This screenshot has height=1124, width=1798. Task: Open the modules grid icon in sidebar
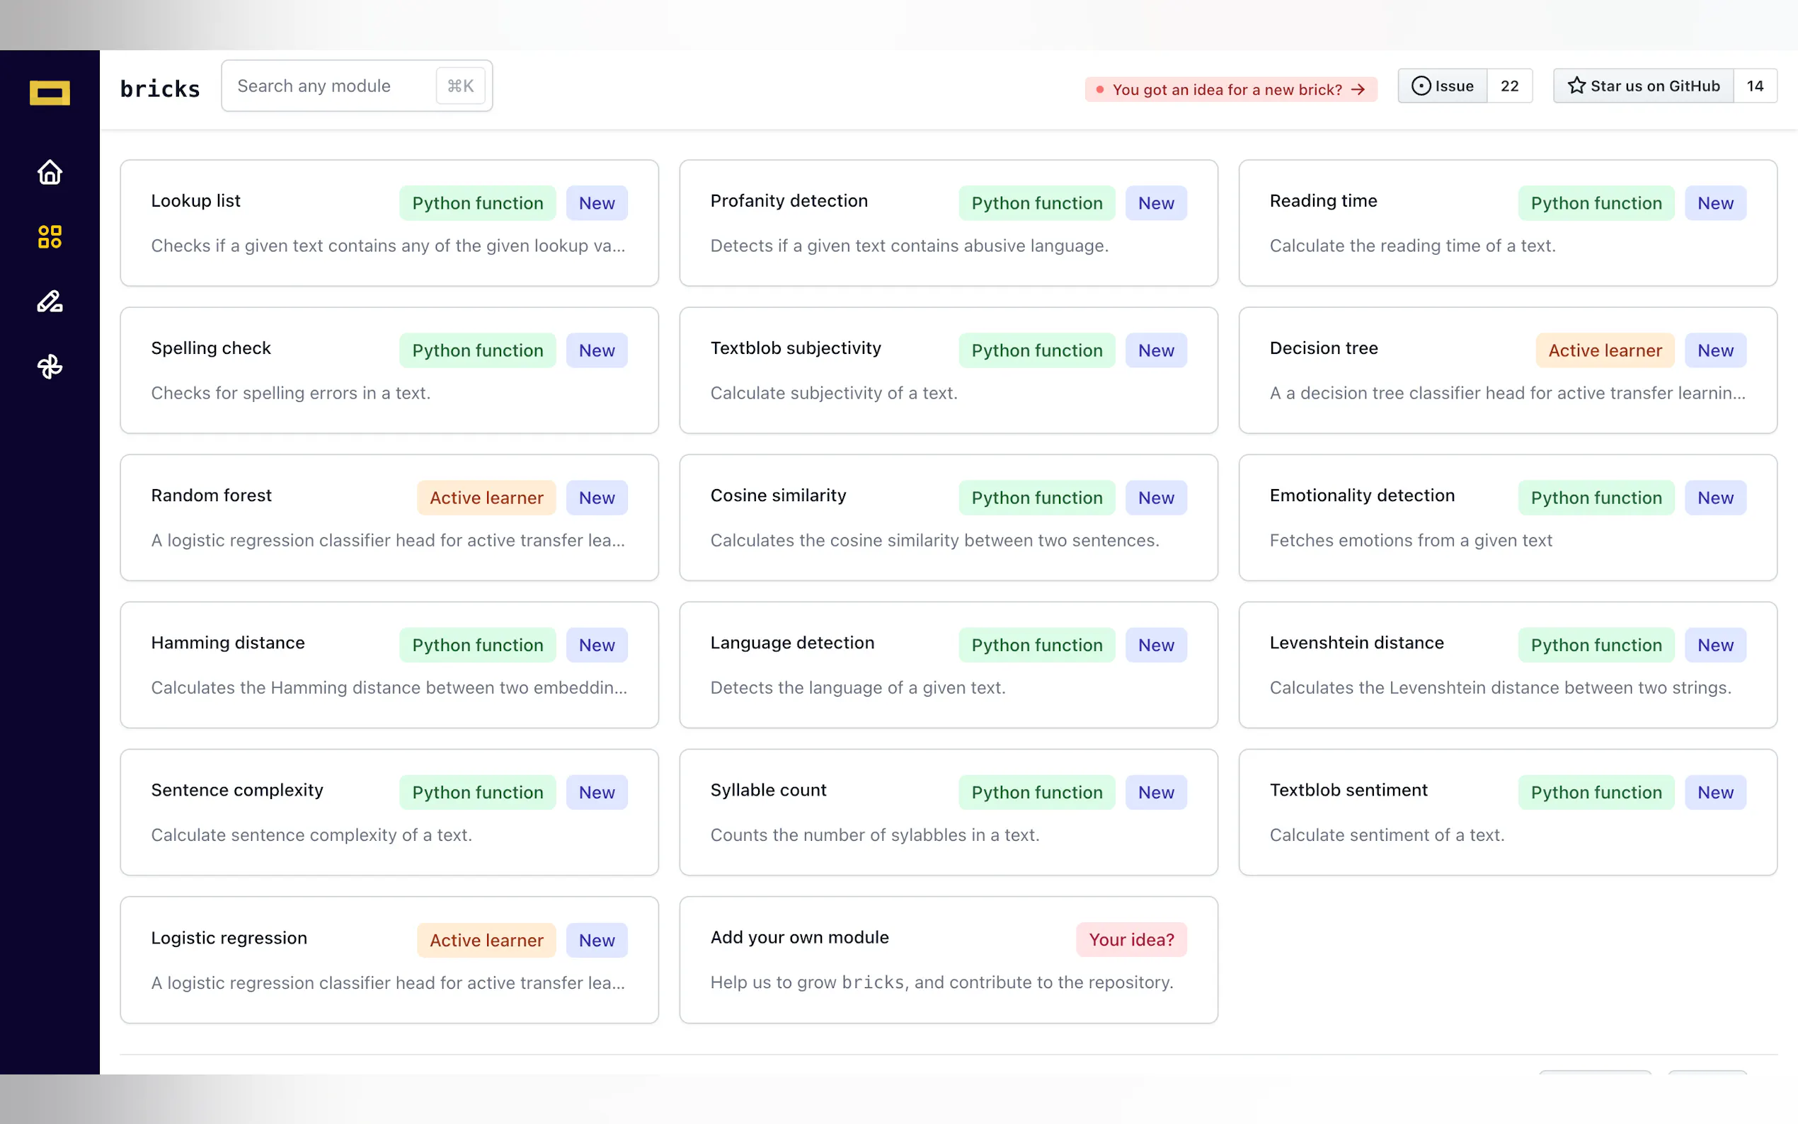50,237
